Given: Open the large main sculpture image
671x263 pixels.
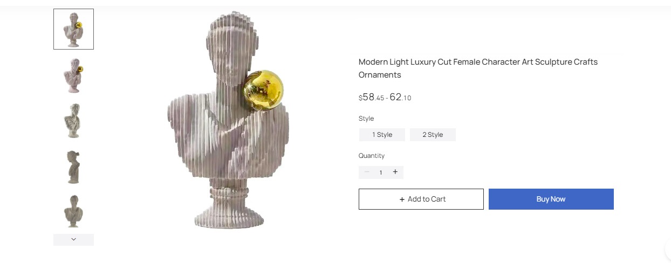Looking at the screenshot, I should 228,120.
